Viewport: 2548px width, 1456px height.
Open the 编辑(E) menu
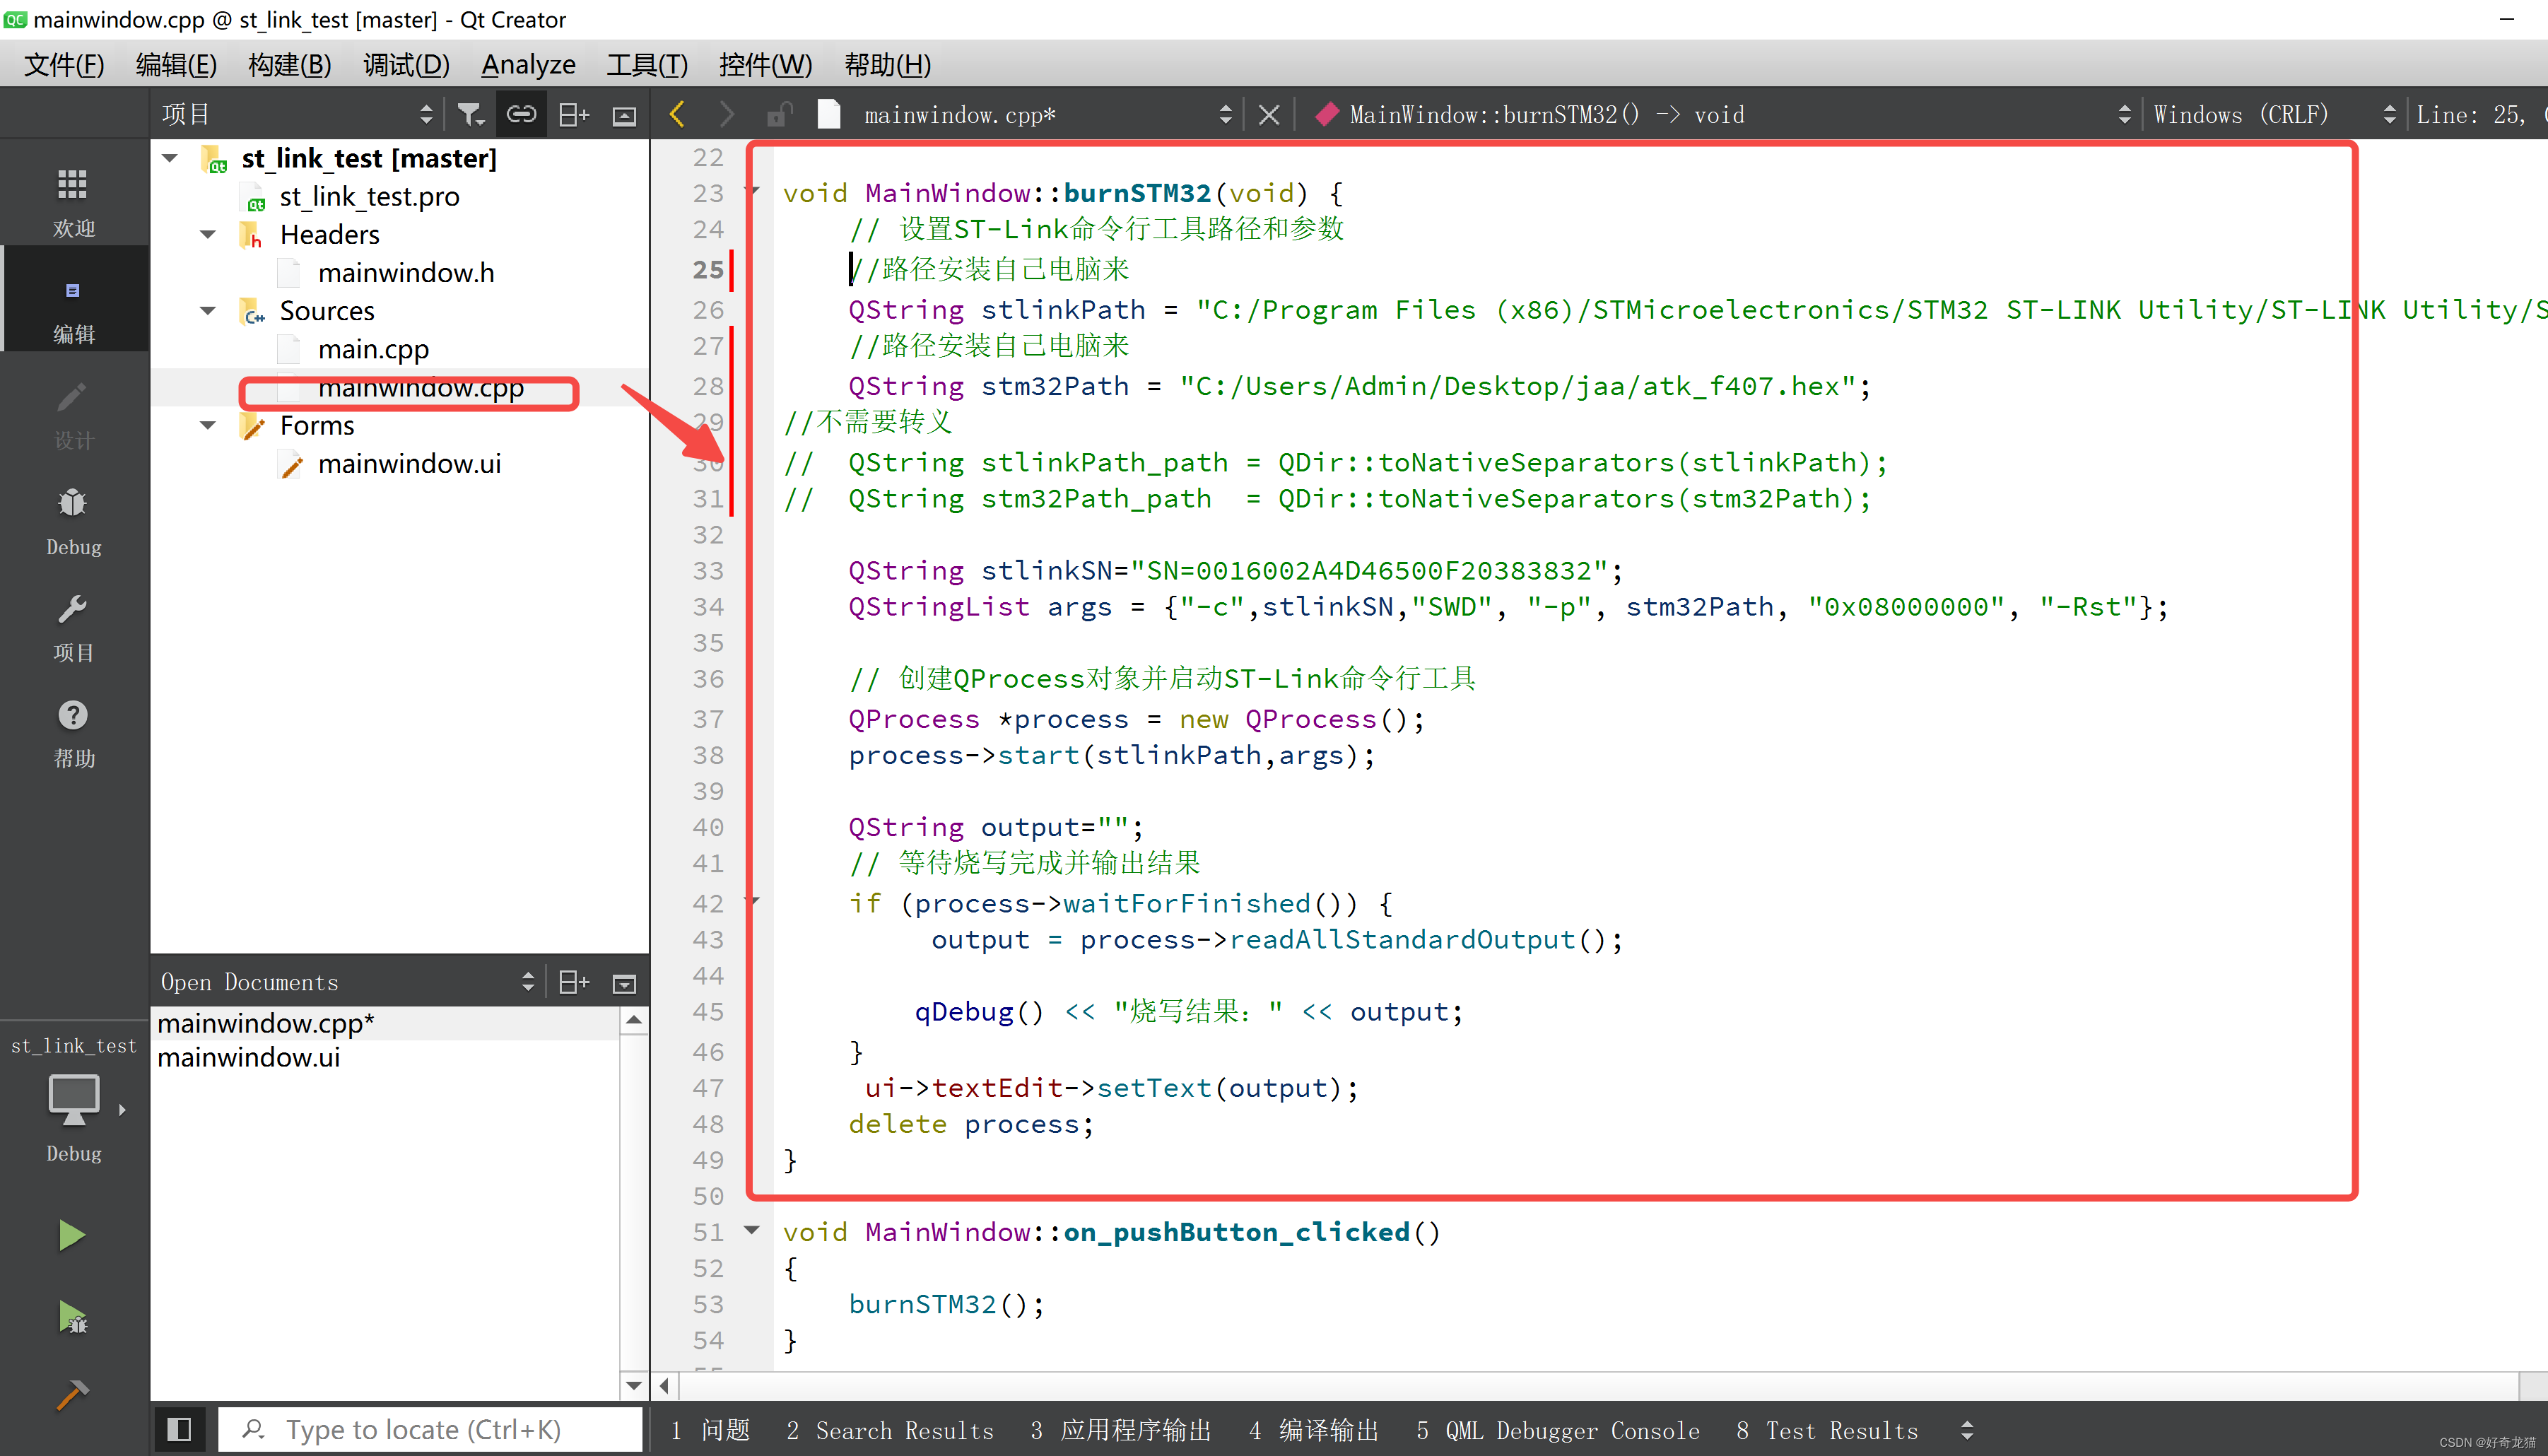click(x=176, y=64)
